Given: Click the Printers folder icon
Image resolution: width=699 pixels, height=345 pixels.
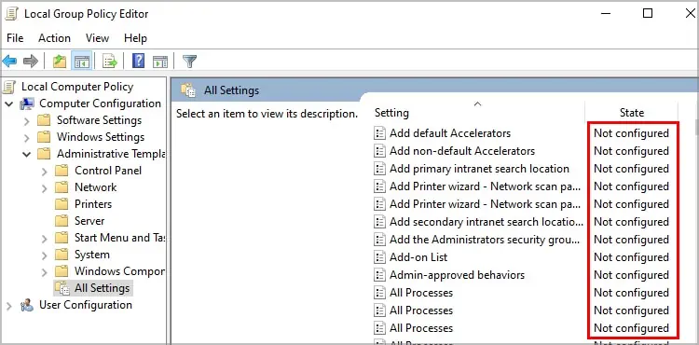Looking at the screenshot, I should click(62, 204).
